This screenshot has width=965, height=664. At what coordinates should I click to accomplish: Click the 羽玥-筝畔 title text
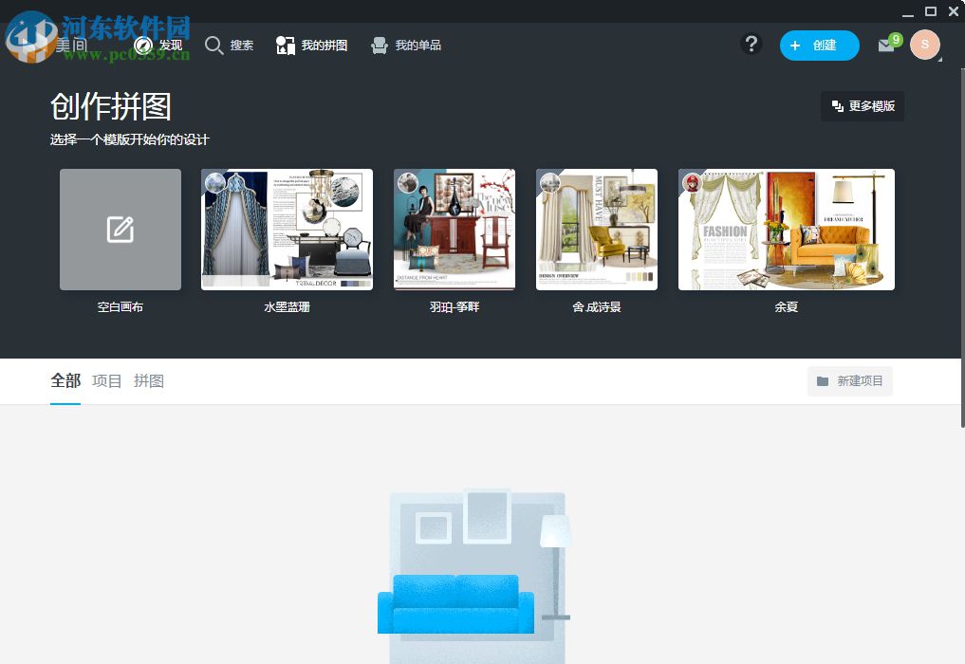[455, 307]
